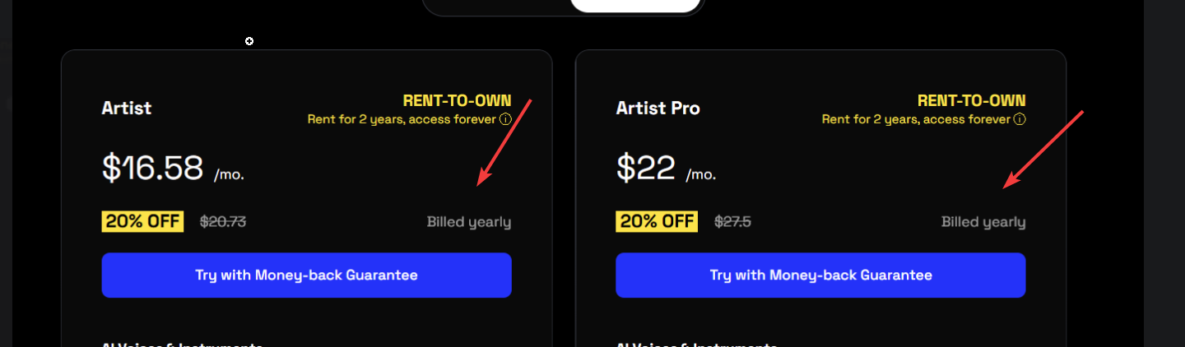Screen dimensions: 1185x347
Task: Click the crossed-out $20.73 price
Action: [x=223, y=221]
